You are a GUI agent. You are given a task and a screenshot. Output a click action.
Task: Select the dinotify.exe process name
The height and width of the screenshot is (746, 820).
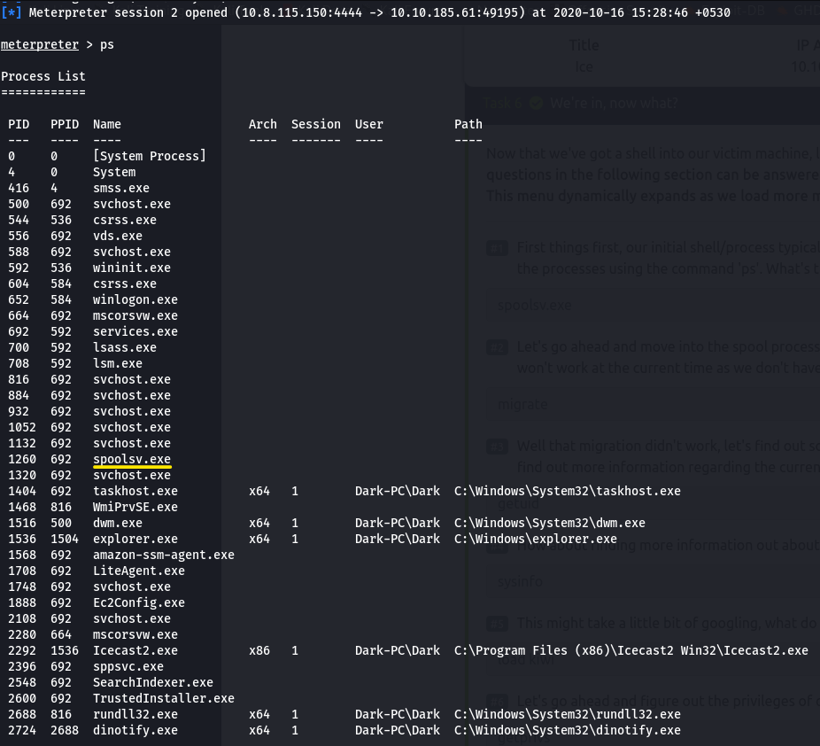[135, 730]
